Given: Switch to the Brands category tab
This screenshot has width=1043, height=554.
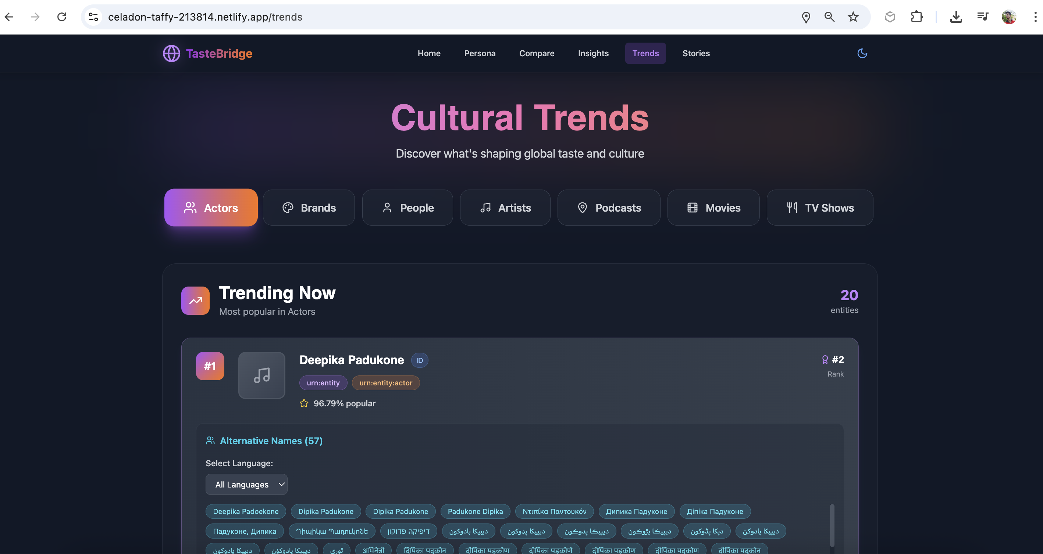Looking at the screenshot, I should pyautogui.click(x=309, y=208).
